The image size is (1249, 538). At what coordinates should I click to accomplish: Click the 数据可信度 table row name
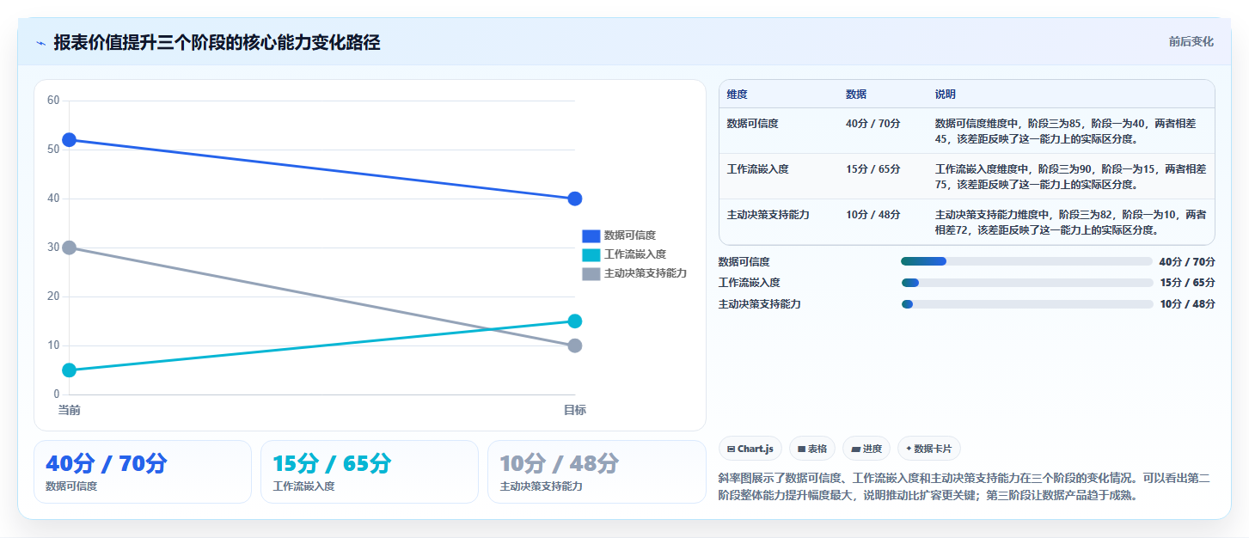coord(752,124)
